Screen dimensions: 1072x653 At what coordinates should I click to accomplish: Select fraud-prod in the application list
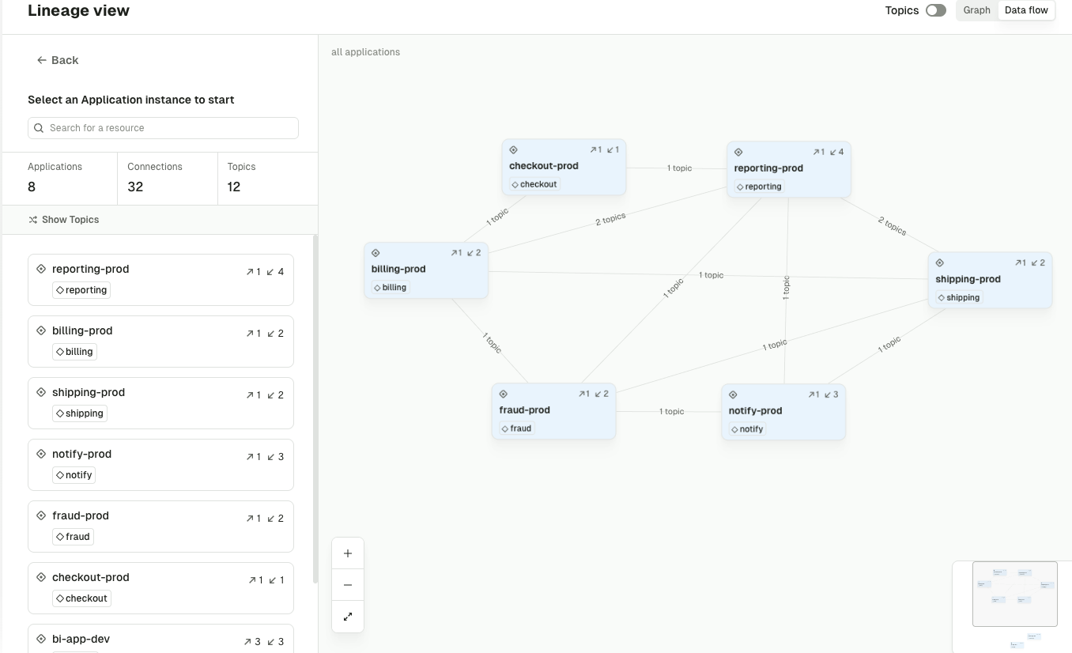[160, 527]
